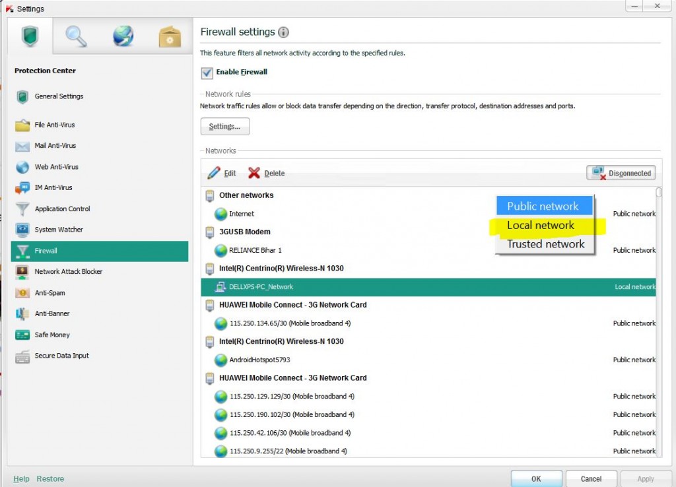The height and width of the screenshot is (487, 676).
Task: Choose Trusted network from the menu
Action: pyautogui.click(x=544, y=244)
